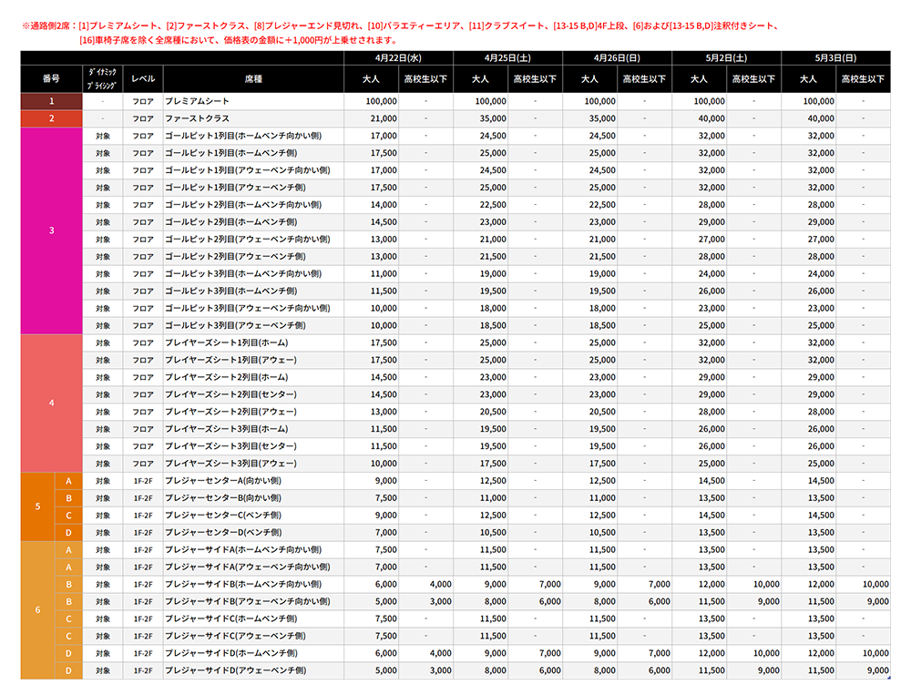Click the 番号 column header
The height and width of the screenshot is (695, 911).
[x=51, y=79]
